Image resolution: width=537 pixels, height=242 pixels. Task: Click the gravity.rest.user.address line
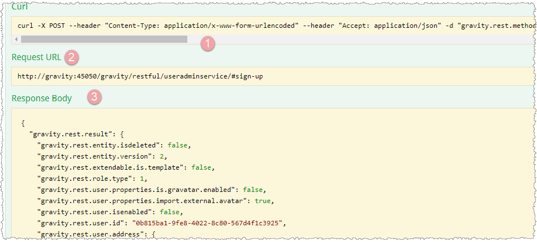pyautogui.click(x=97, y=233)
